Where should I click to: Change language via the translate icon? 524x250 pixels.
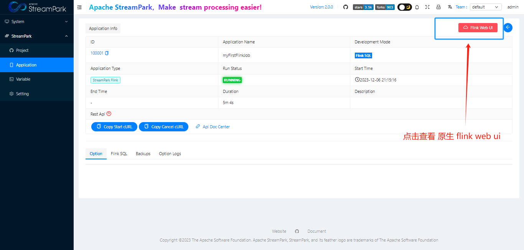coord(449,7)
